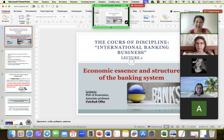Screen dimensions: 224x140
Task: Click the Copy icon in clipboard group
Action: 12,19
